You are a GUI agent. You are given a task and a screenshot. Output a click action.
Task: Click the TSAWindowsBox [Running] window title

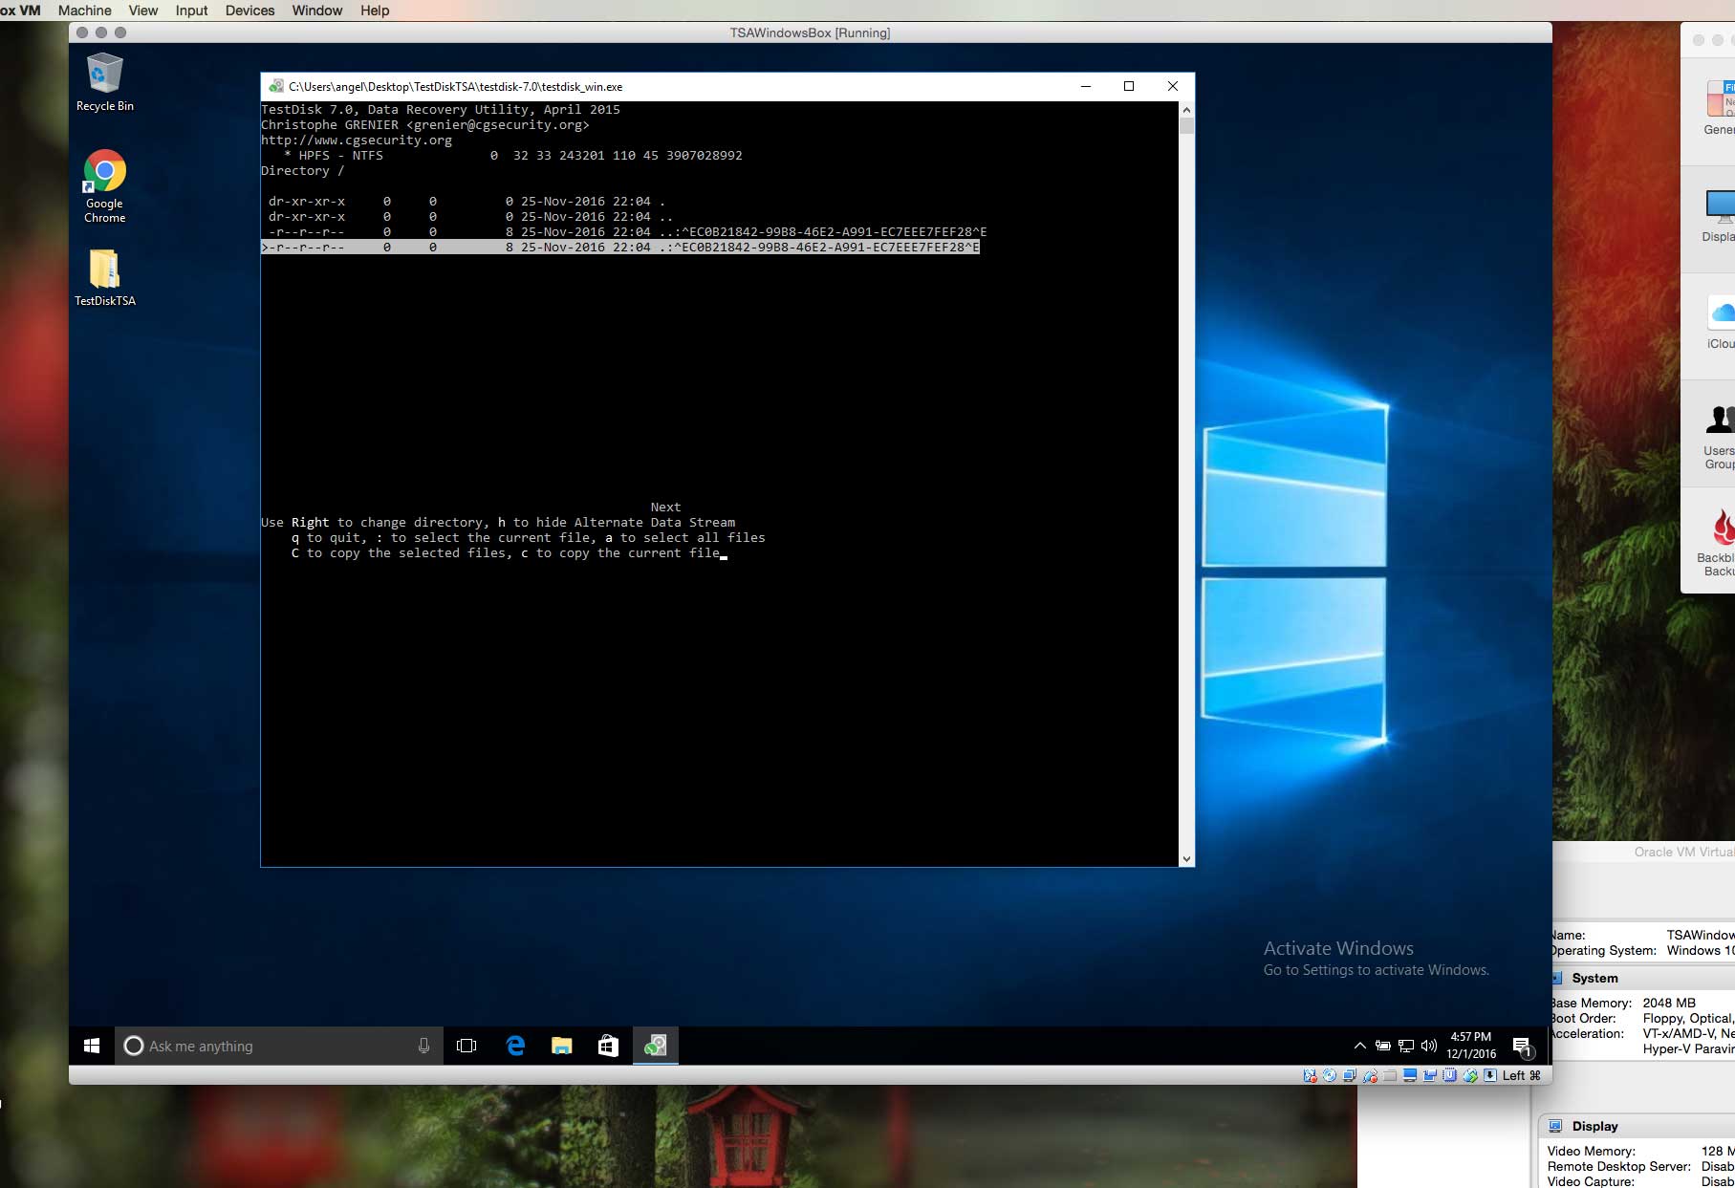point(810,32)
